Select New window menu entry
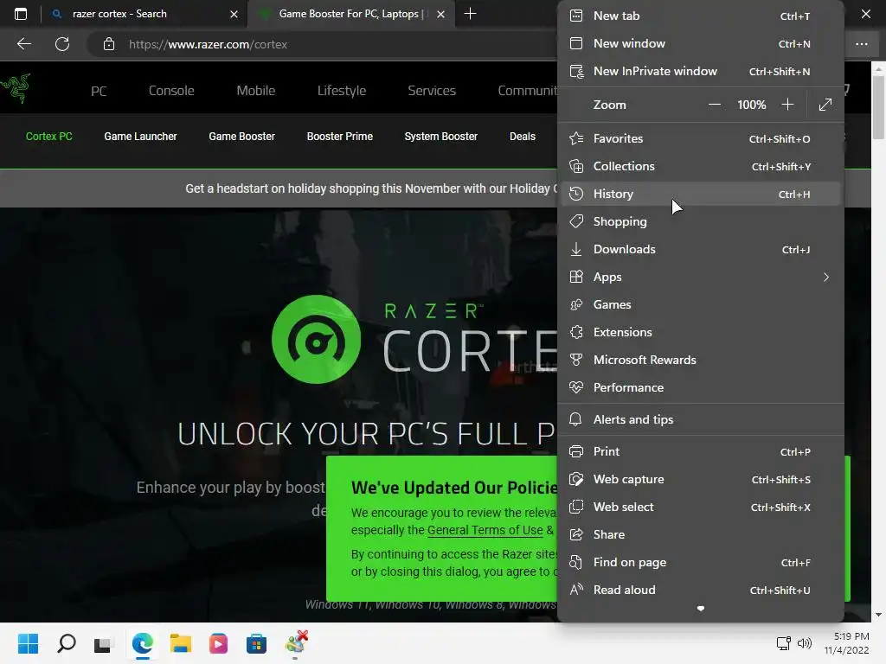 (701, 43)
